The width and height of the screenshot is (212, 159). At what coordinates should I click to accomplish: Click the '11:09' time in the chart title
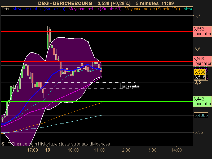pos(167,3)
